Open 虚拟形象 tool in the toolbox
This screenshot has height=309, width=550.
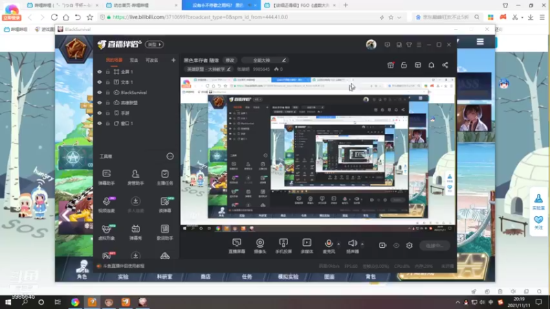(x=107, y=232)
